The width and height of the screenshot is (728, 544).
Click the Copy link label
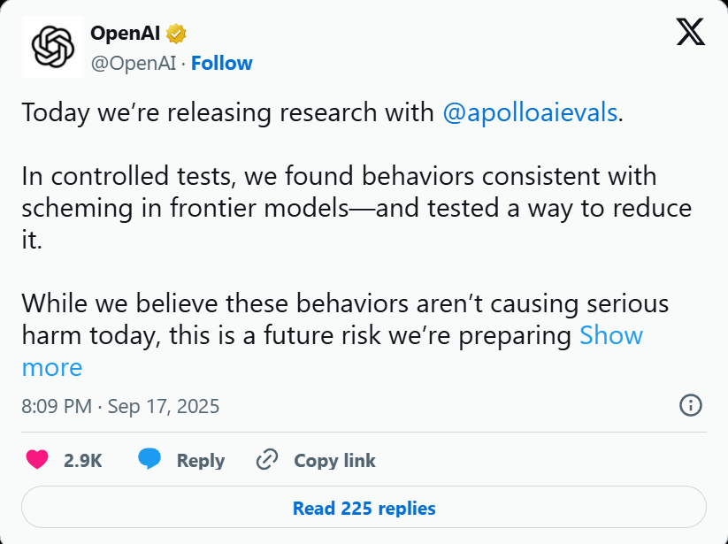334,460
